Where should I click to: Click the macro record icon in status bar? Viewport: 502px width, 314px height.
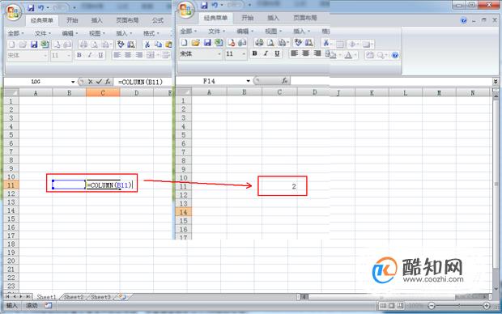pos(48,305)
